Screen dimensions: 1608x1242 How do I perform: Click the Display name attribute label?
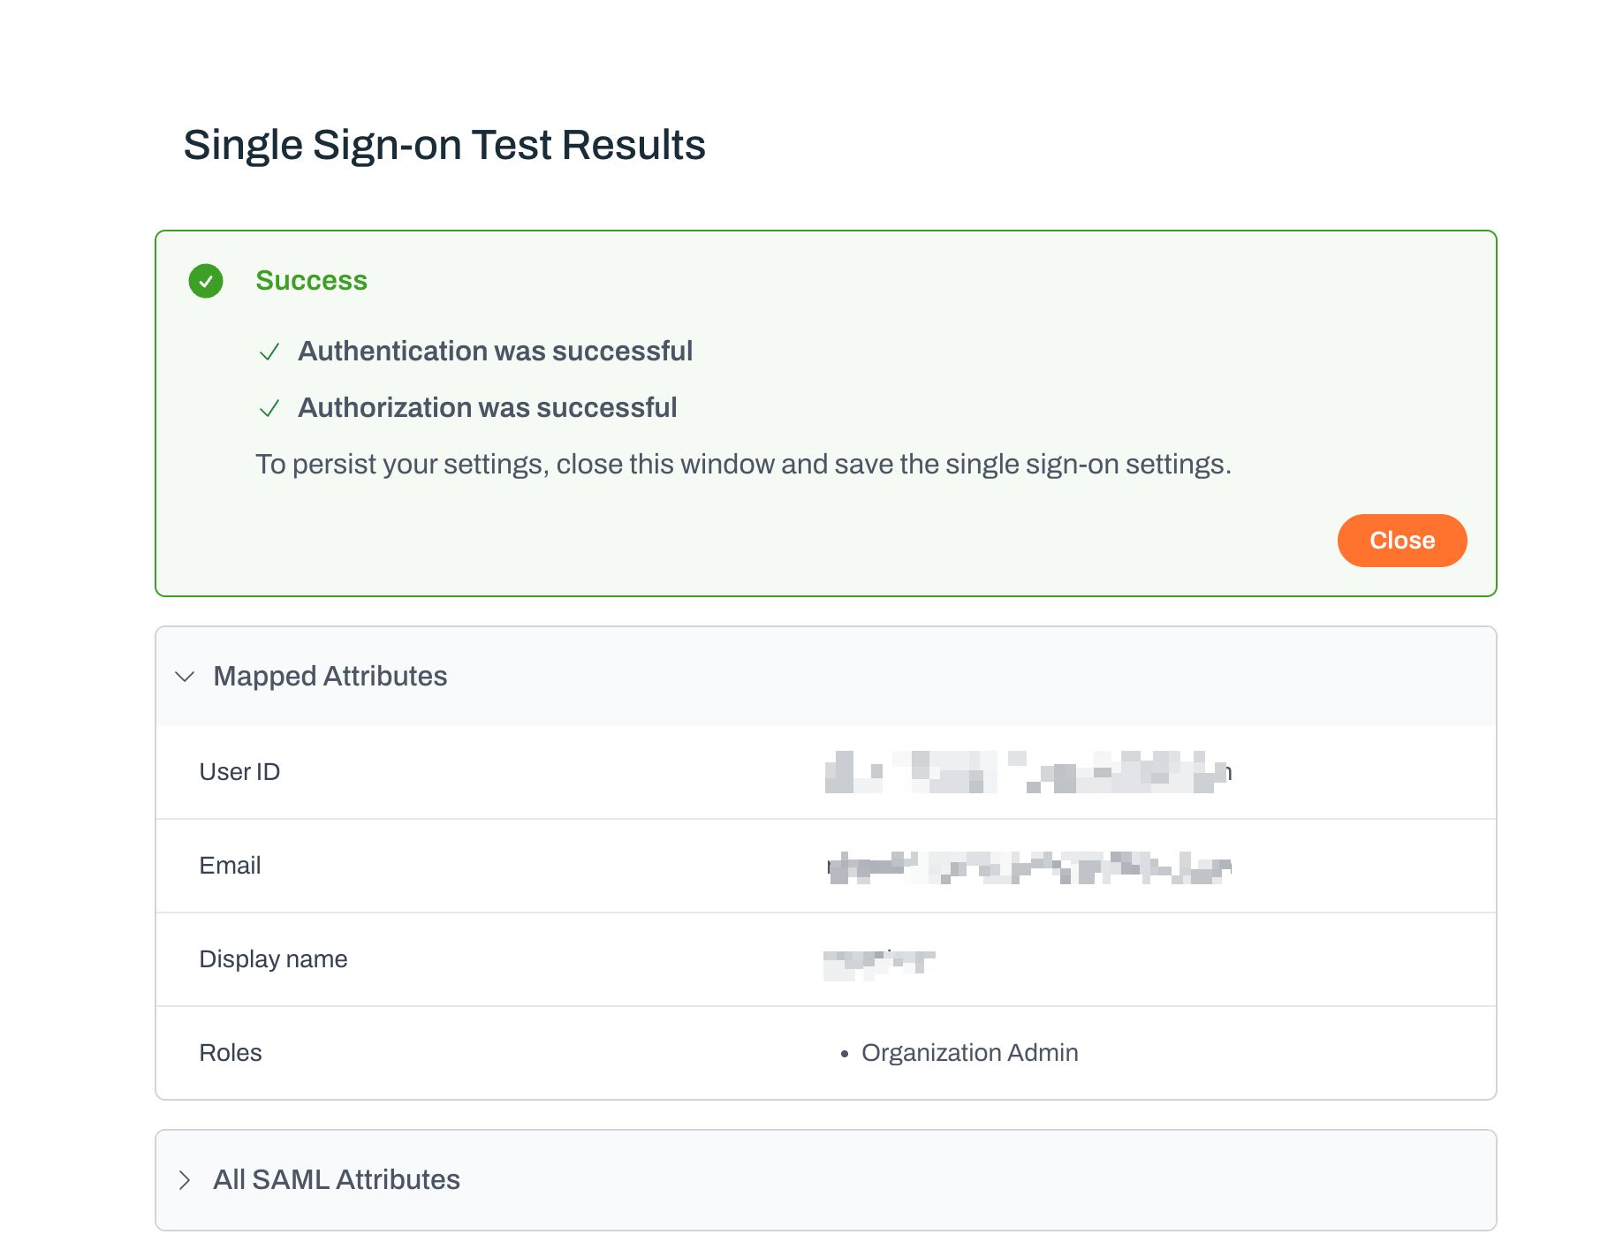(x=273, y=959)
